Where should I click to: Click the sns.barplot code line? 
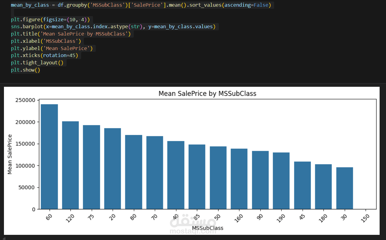tap(113, 27)
